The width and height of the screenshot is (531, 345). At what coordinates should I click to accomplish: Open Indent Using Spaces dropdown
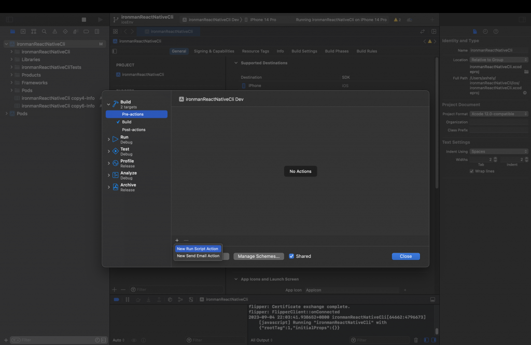click(x=499, y=151)
